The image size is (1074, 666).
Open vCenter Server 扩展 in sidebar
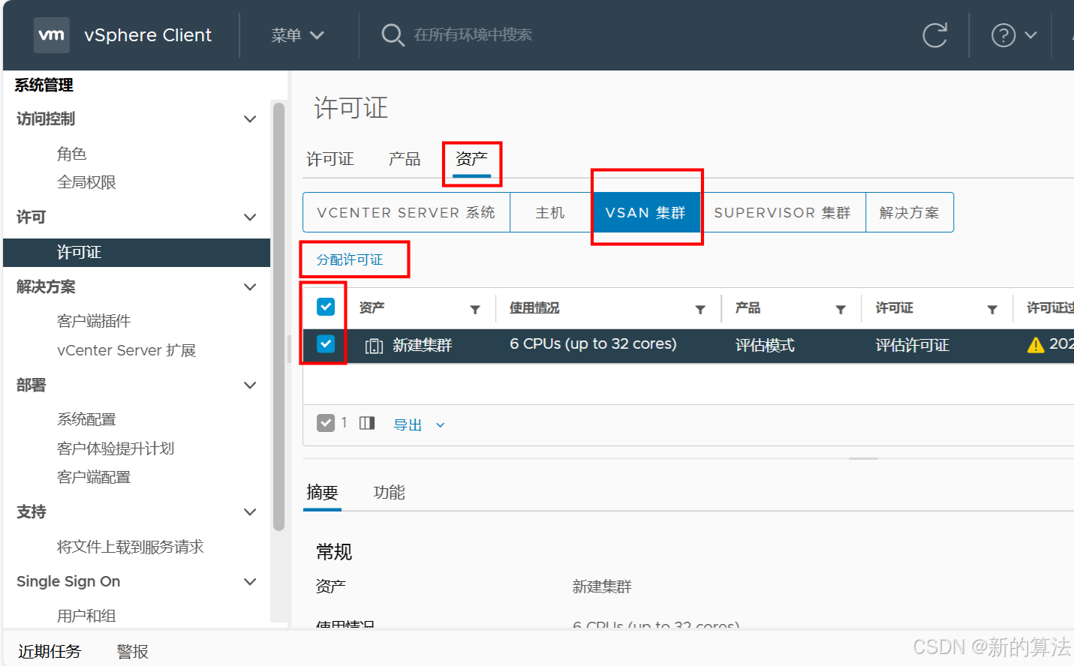coord(127,351)
